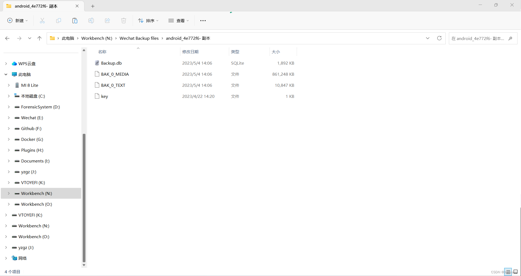Switch to large thumbnails view in the status bar

tap(515, 272)
